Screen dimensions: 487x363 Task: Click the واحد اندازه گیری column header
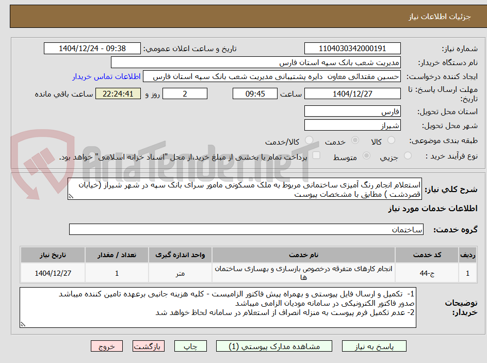tap(180, 255)
